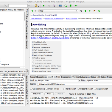
Task: Click the project panel vertical scrollbar
Action: (24, 16)
